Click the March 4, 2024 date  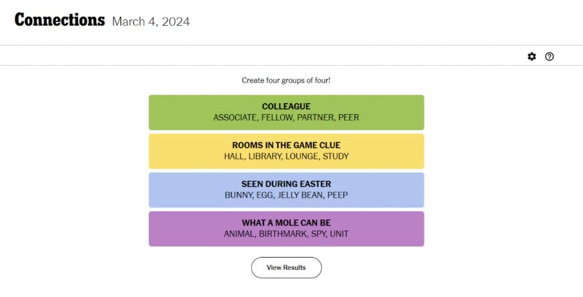click(151, 21)
